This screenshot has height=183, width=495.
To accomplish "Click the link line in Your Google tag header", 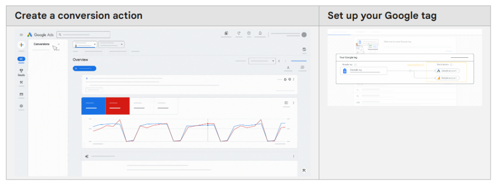I will tap(460, 57).
